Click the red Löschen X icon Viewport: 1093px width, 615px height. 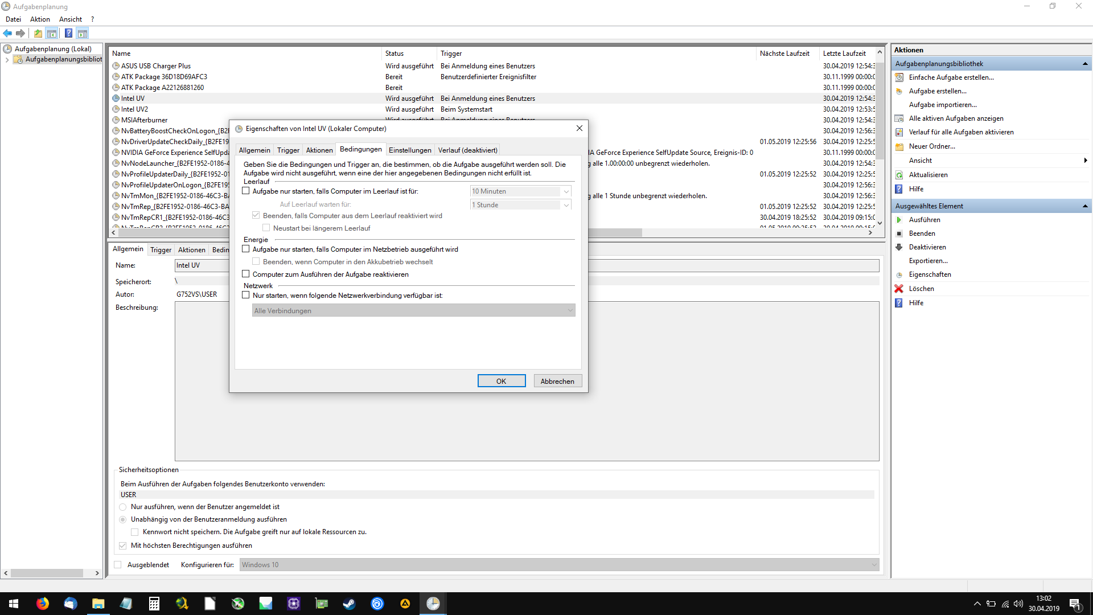(x=899, y=289)
